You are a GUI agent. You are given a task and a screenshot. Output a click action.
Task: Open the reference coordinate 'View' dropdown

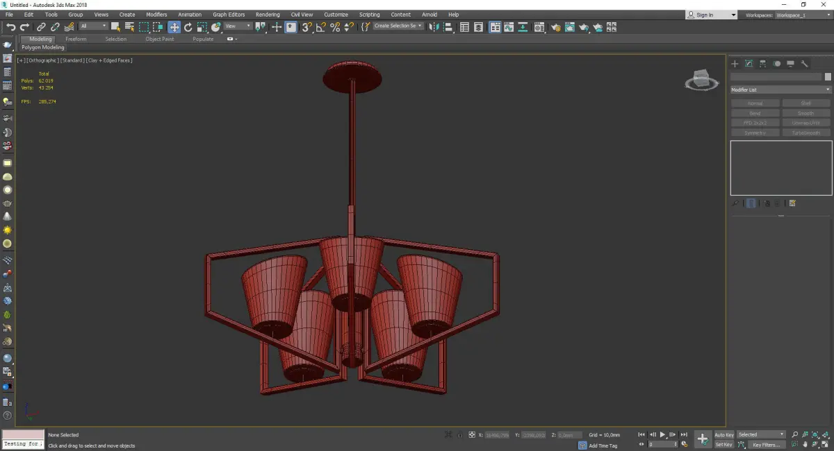238,26
